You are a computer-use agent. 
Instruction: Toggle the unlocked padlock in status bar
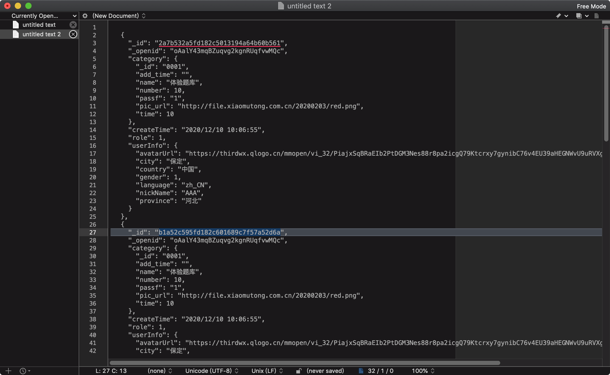(298, 371)
